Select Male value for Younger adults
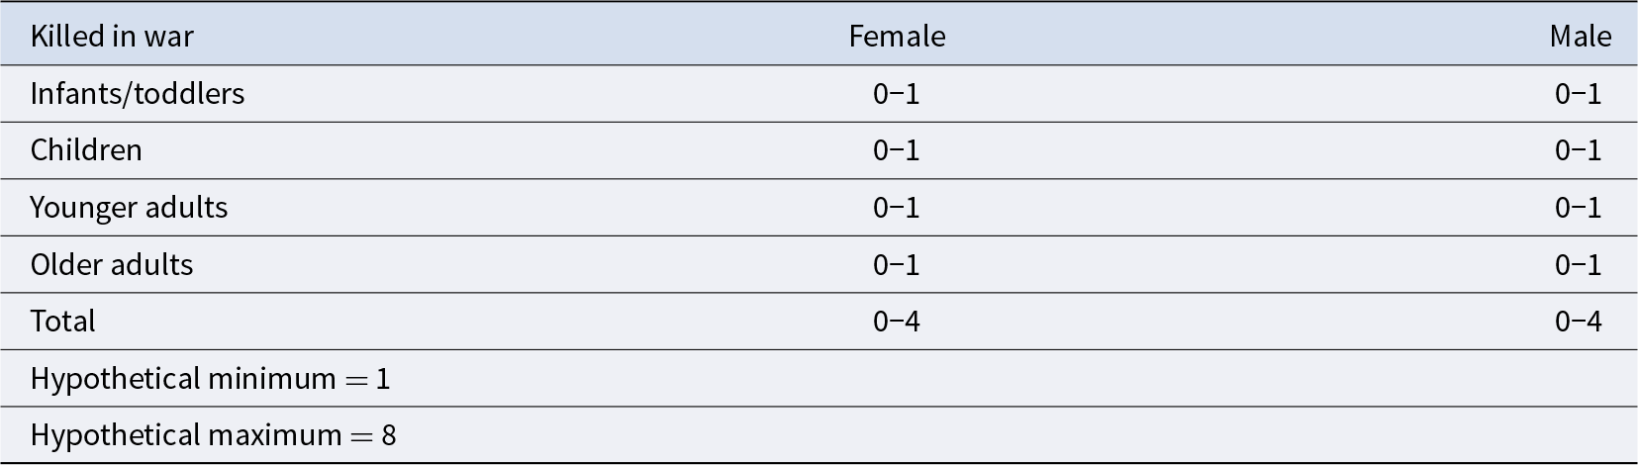1638x465 pixels. tap(1578, 208)
